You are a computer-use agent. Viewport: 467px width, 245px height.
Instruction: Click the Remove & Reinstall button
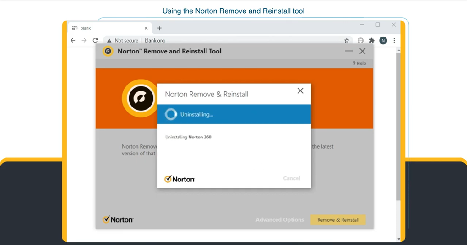click(338, 220)
